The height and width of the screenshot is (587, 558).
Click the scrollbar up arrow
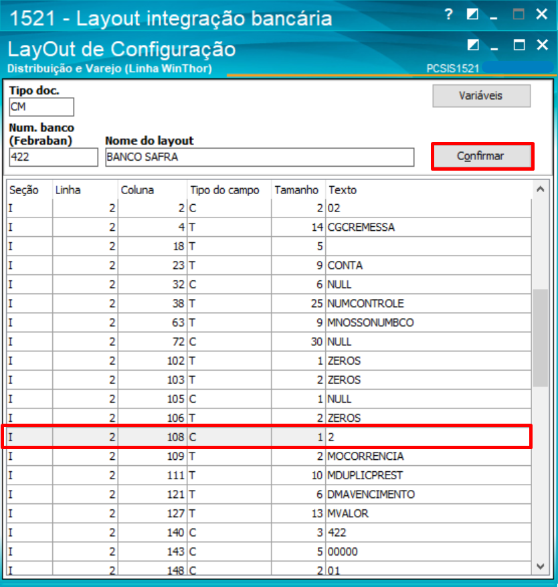coord(540,189)
